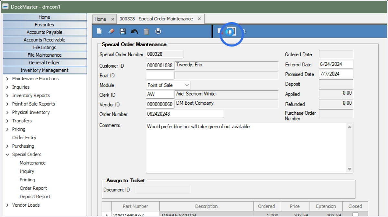Click the Vendor ID field 0000000060
The image size is (388, 217).
160,104
